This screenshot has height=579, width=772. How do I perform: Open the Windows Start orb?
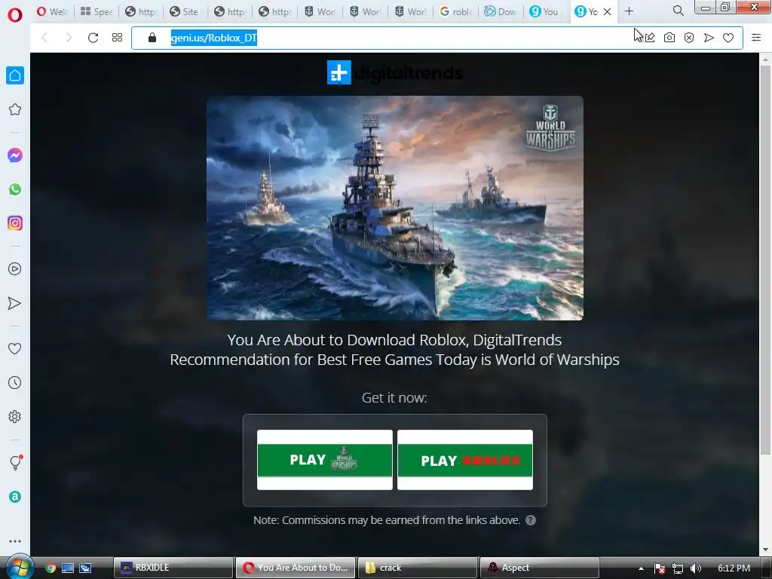point(19,567)
